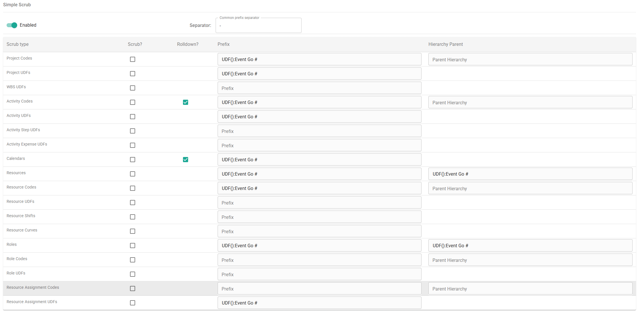Check the WBS UDFs scrub checkbox
Image resolution: width=642 pixels, height=316 pixels.
pyautogui.click(x=133, y=88)
